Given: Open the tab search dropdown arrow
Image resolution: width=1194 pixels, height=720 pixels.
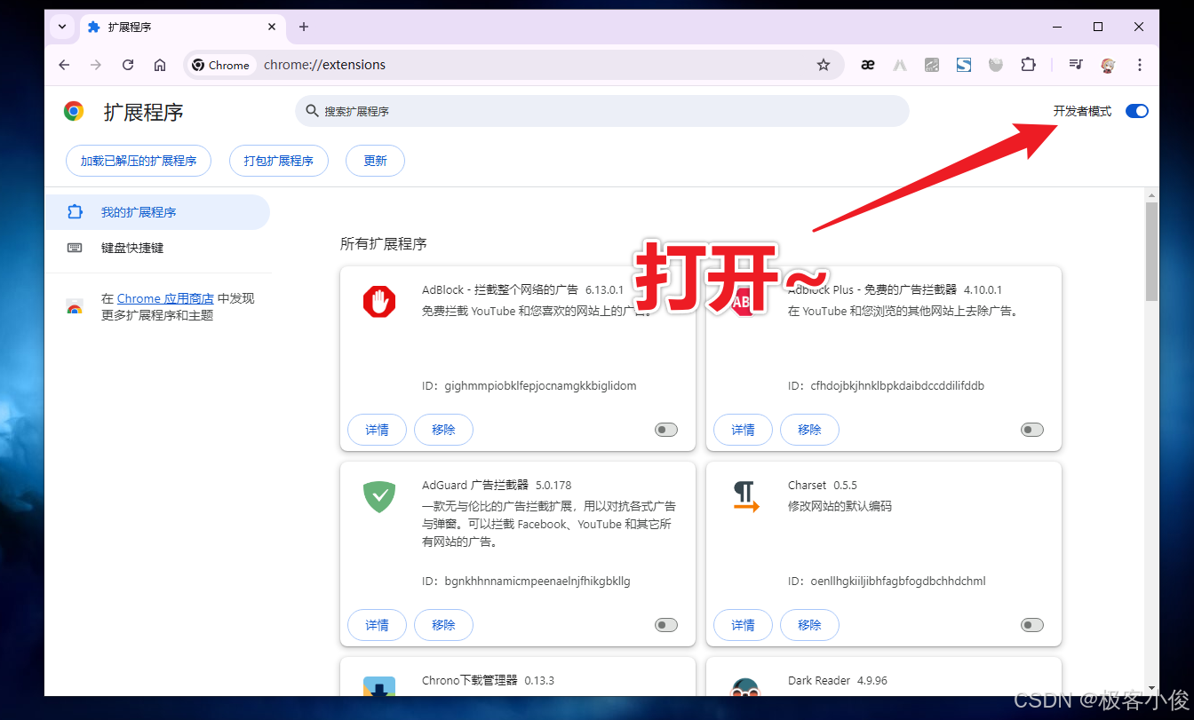Looking at the screenshot, I should pyautogui.click(x=62, y=27).
